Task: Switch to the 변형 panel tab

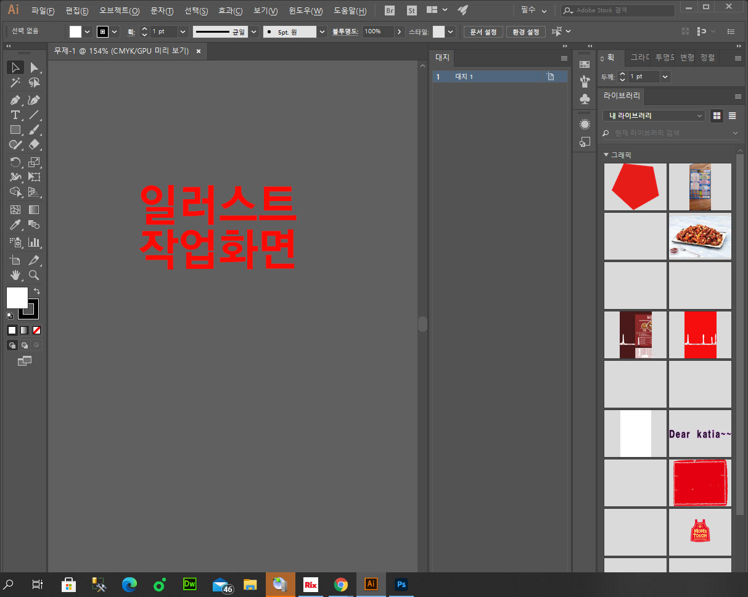Action: tap(687, 57)
